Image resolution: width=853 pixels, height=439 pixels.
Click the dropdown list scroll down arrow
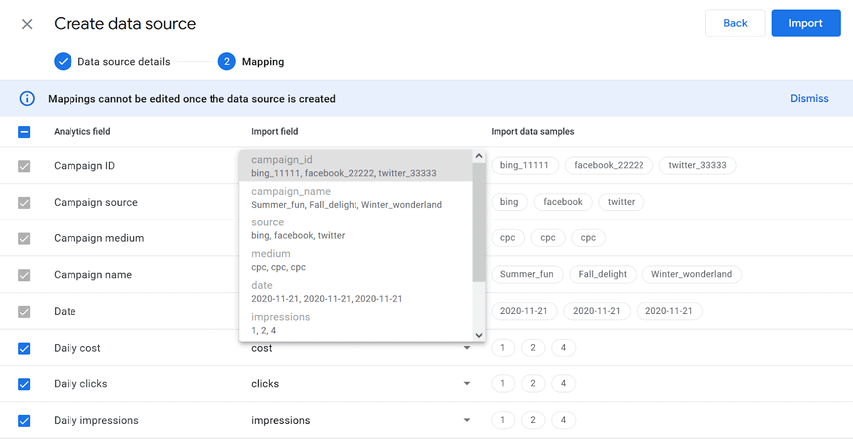[x=479, y=335]
